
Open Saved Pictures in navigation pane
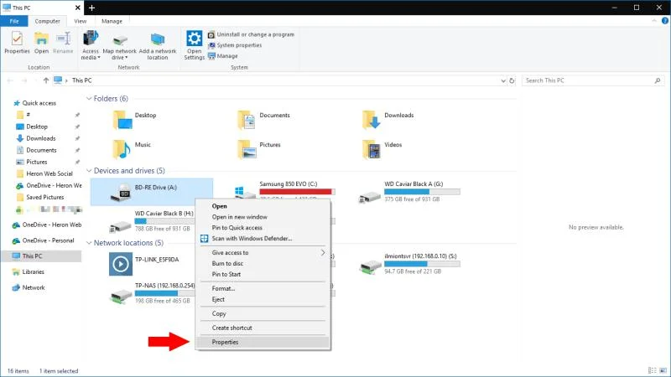pyautogui.click(x=44, y=197)
